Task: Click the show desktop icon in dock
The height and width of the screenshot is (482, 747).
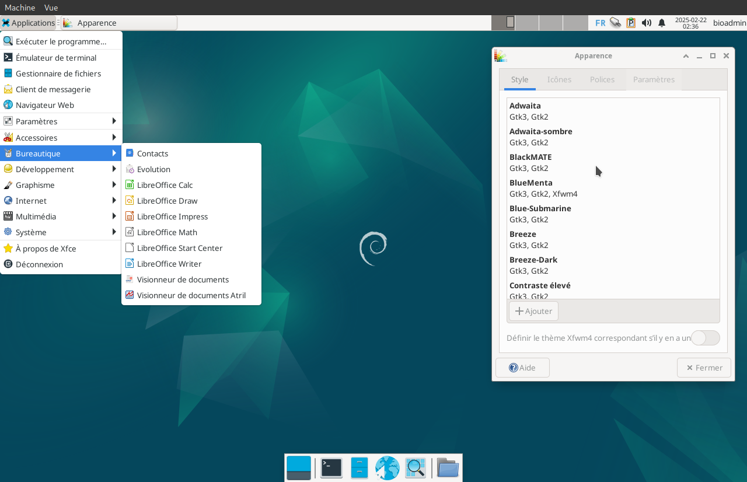Action: 299,468
